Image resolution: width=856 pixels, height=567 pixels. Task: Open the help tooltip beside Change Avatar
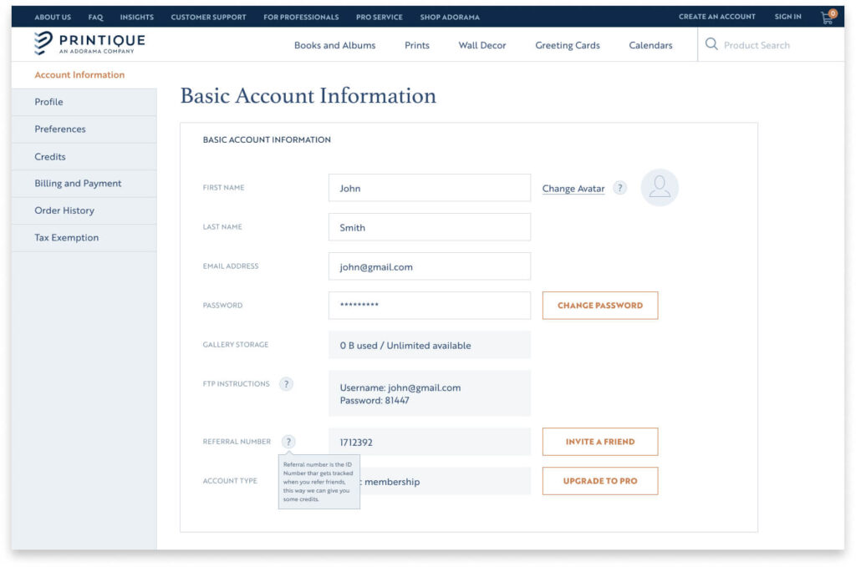click(x=619, y=188)
